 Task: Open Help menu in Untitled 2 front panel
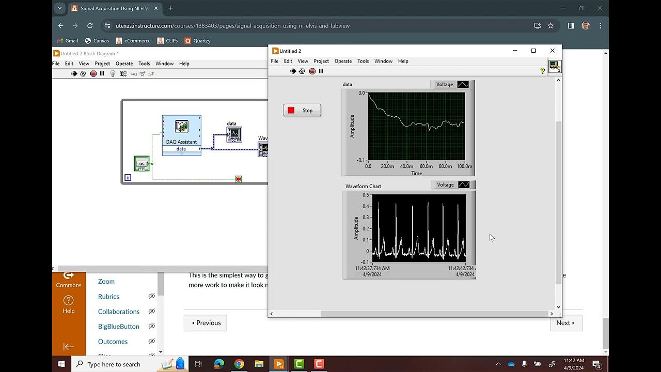click(403, 61)
